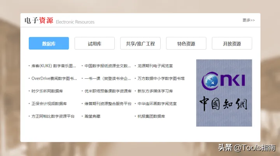Open 新东方多媒体学习库 link
The width and height of the screenshot is (280, 156).
click(155, 91)
